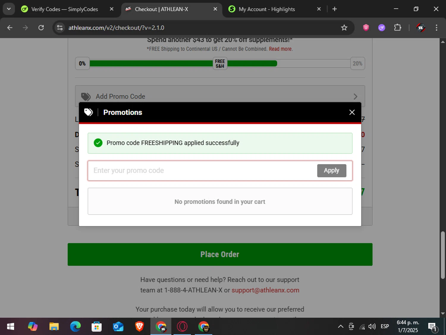Open the Windows Start menu

10,327
